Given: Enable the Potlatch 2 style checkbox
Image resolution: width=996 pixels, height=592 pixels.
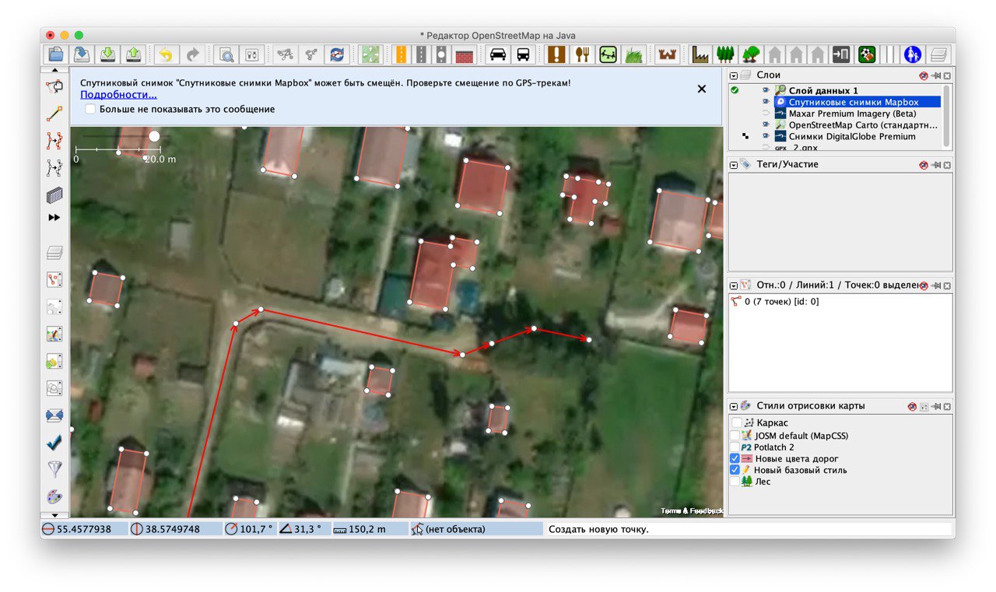Looking at the screenshot, I should pos(735,447).
